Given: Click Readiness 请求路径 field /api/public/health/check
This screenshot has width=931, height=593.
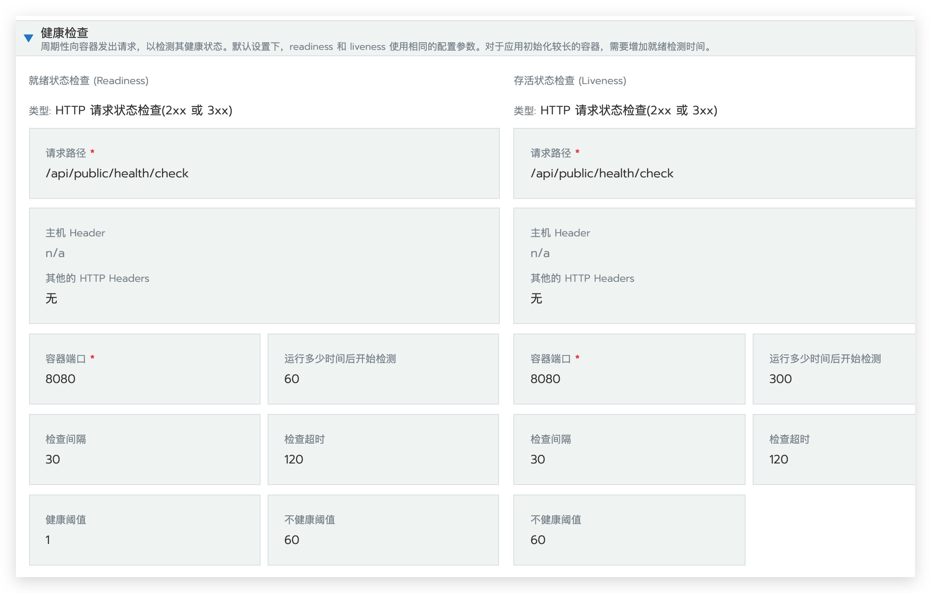Looking at the screenshot, I should [117, 173].
